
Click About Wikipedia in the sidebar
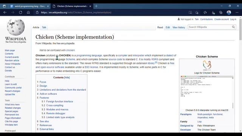pyautogui.click(x=12, y=64)
